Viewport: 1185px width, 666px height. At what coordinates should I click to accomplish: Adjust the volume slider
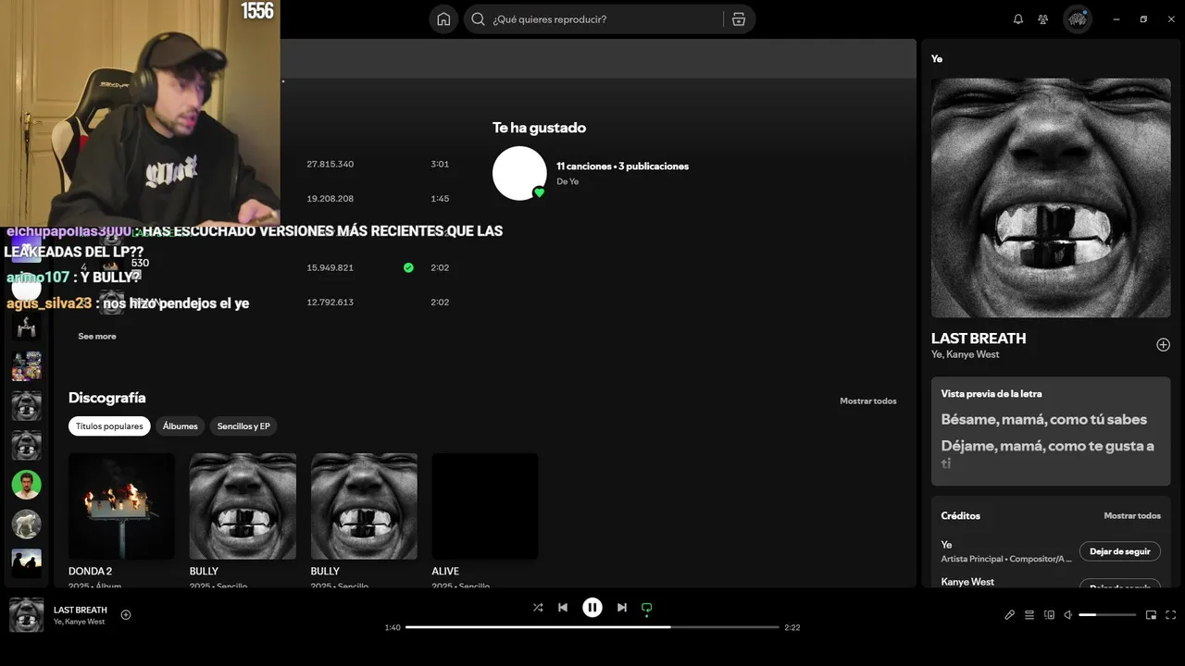1107,615
